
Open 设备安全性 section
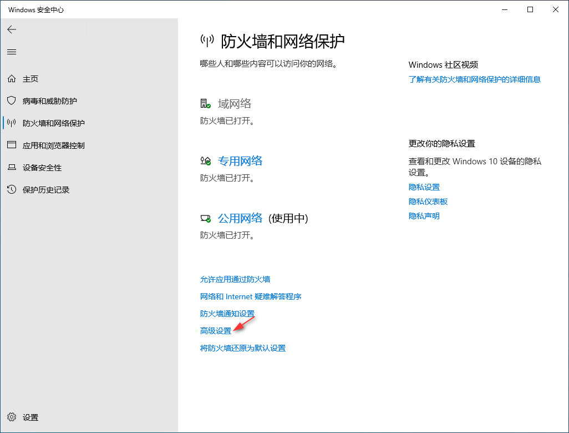[42, 168]
